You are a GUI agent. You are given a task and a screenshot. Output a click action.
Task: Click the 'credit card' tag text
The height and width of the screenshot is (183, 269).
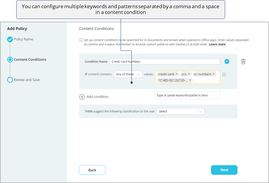(x=166, y=74)
